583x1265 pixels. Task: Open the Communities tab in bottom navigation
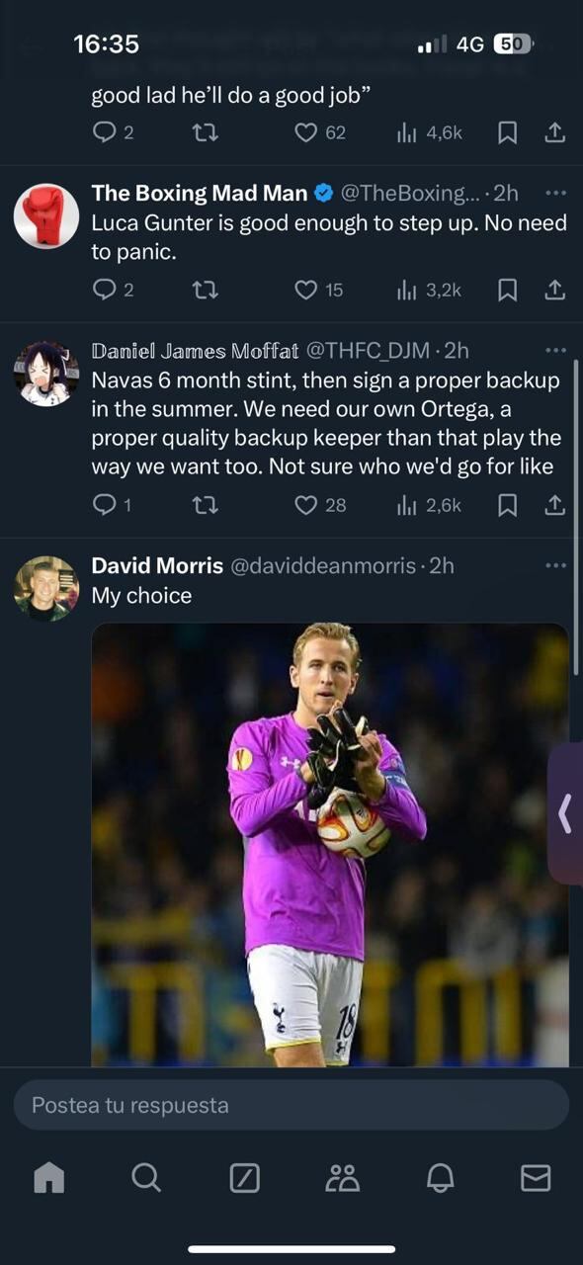click(x=341, y=1177)
